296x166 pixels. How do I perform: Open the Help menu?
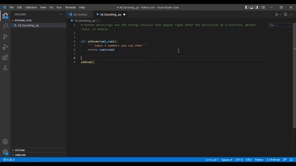coord(82,7)
